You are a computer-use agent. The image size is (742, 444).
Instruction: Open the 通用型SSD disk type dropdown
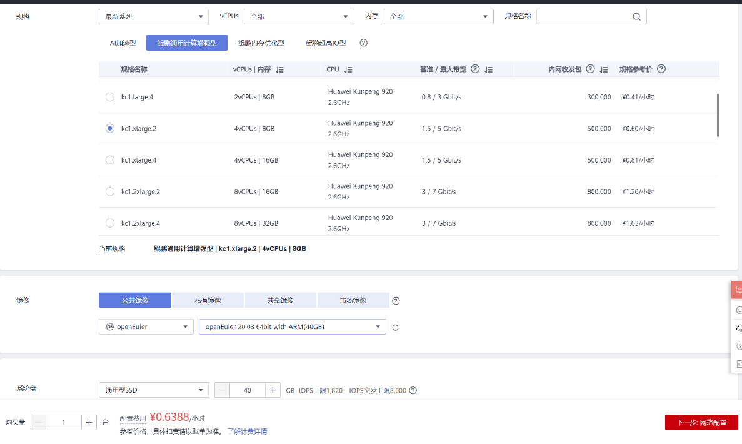(x=153, y=390)
